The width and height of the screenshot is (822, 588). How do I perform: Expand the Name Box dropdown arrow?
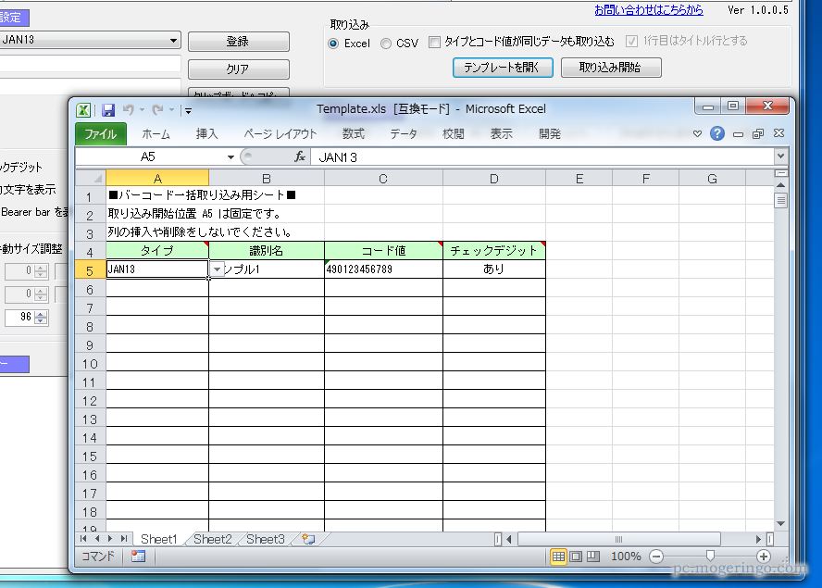coord(230,157)
